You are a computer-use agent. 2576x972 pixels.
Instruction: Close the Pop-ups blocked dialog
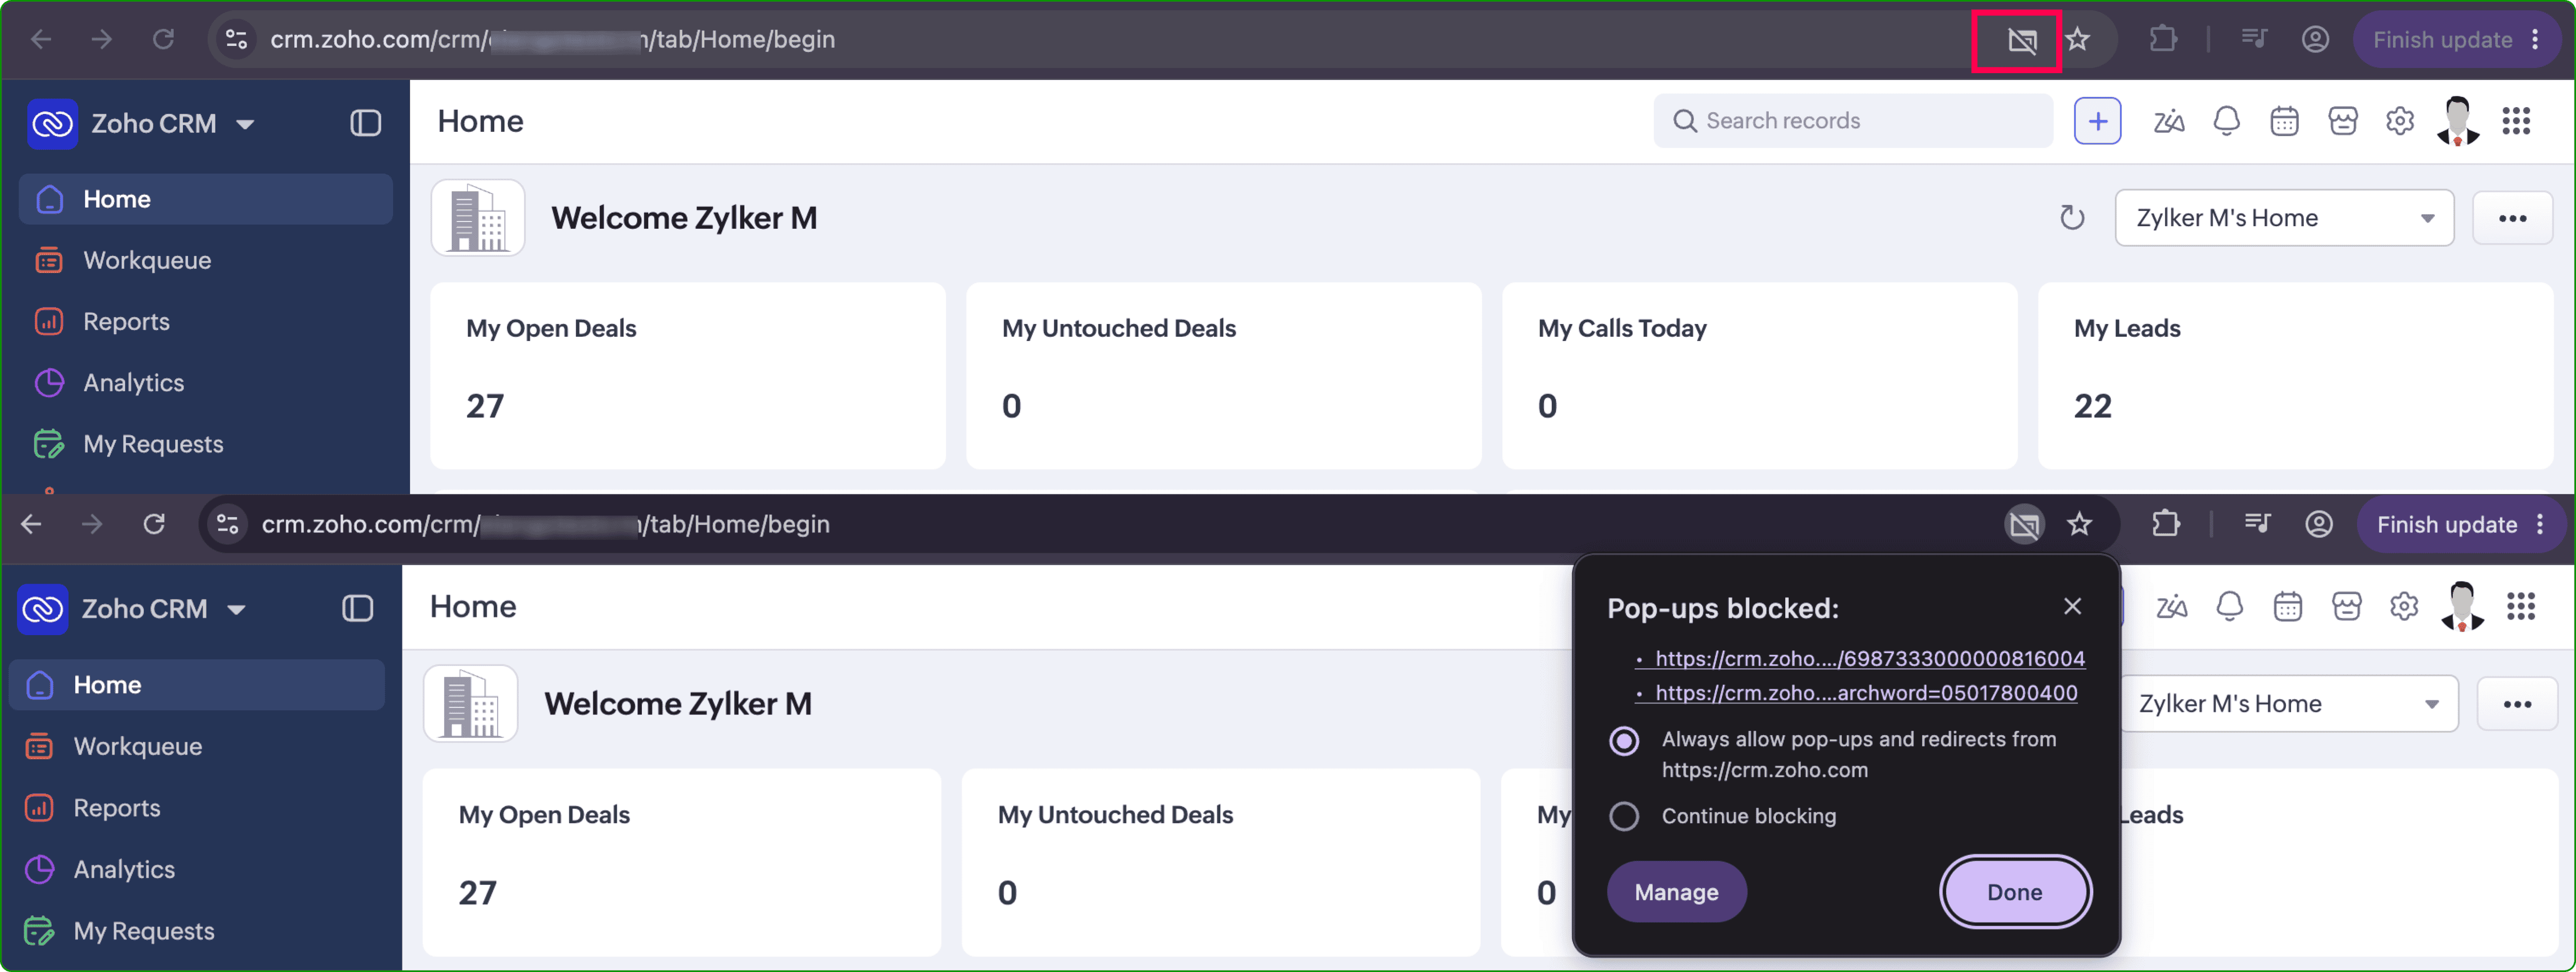2072,607
